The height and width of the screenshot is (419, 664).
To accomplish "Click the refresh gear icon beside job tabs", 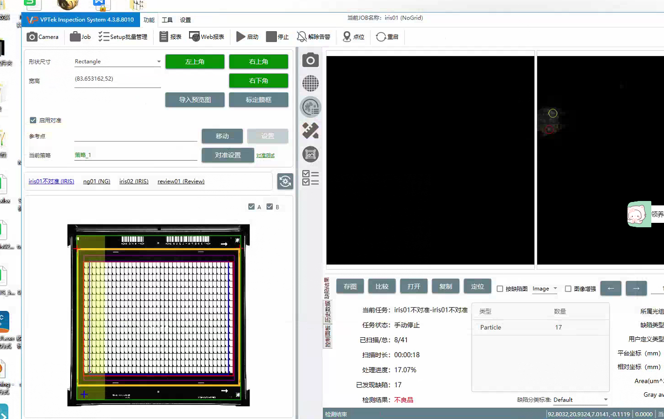I will click(x=285, y=182).
